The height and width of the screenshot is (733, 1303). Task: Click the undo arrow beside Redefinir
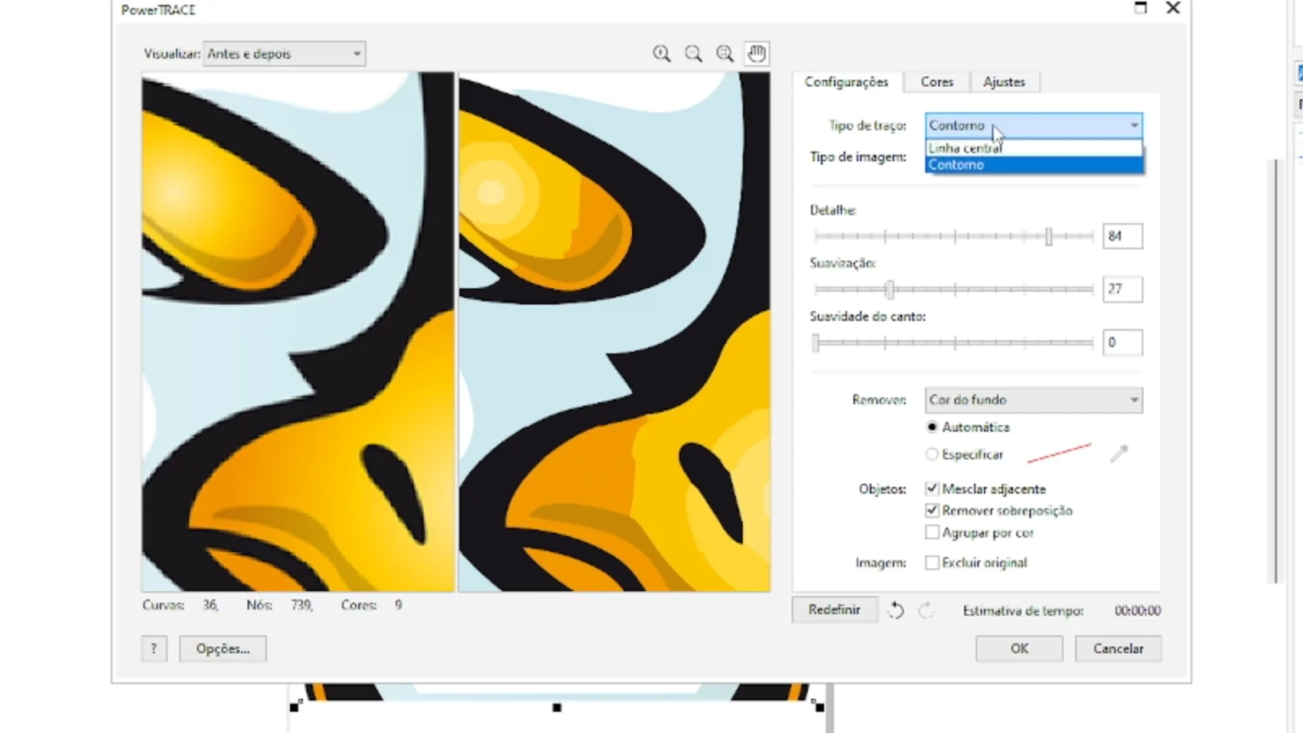(896, 610)
